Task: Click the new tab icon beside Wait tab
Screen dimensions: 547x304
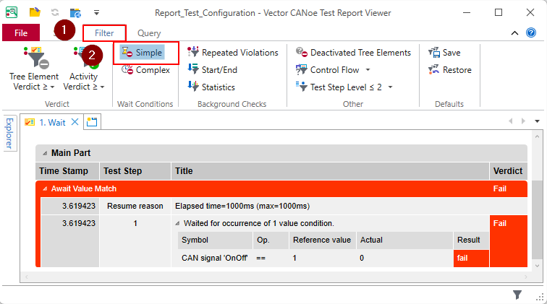Action: pos(92,122)
